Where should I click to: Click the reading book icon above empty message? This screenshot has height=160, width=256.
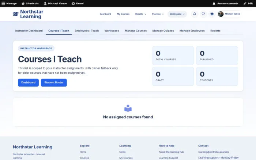tap(128, 108)
